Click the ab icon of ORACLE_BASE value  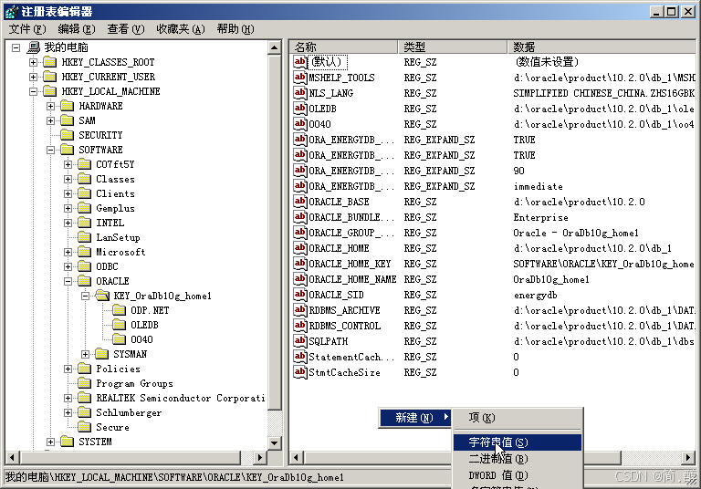click(x=300, y=201)
